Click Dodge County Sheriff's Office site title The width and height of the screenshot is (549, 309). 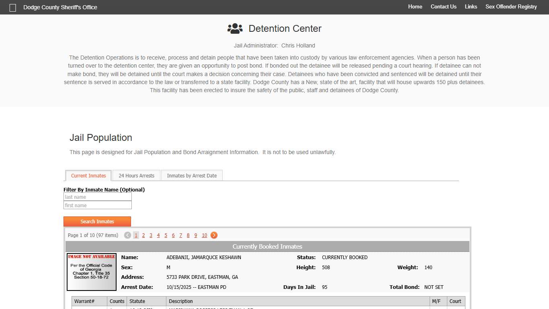[60, 7]
